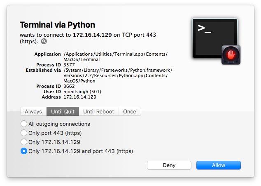Click the Terminal via Python title

tap(57, 25)
